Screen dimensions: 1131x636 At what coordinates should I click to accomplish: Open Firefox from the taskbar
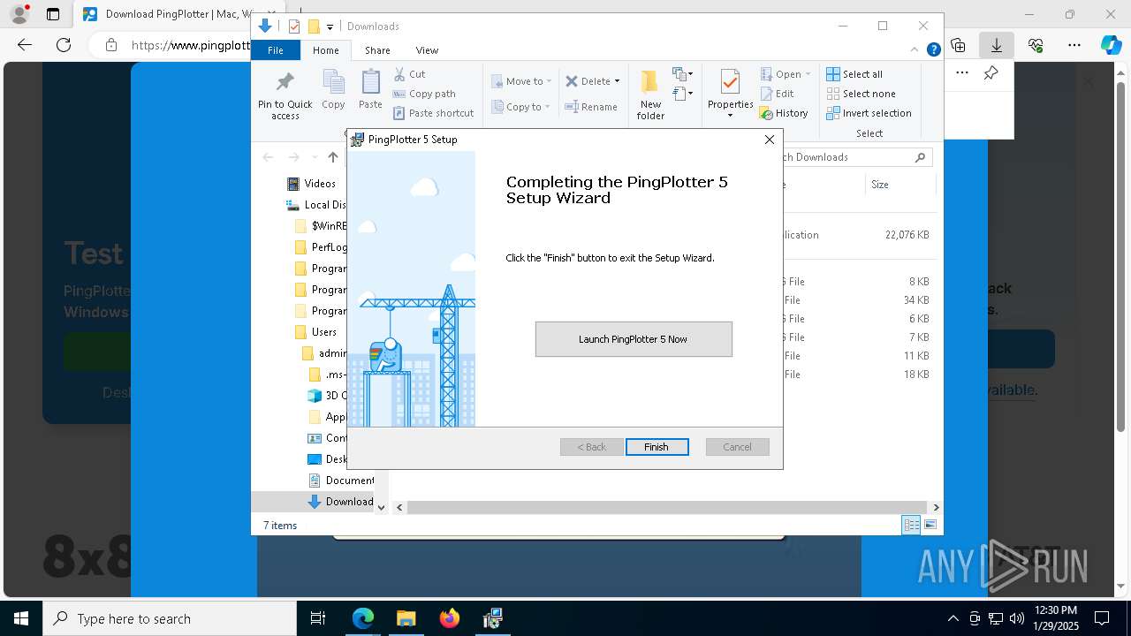pos(449,618)
